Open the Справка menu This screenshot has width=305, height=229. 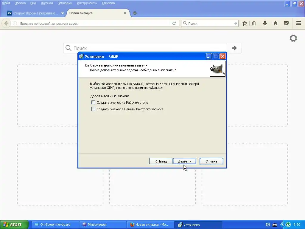coord(108,3)
